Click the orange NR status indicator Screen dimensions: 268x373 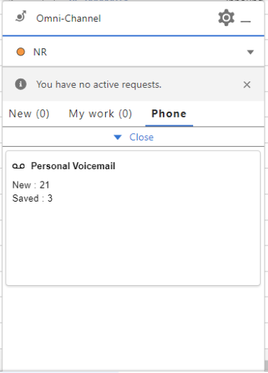(x=21, y=52)
